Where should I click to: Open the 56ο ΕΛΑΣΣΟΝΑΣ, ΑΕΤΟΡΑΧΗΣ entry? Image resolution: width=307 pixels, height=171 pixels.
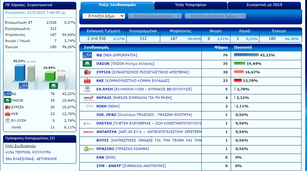click(31, 159)
